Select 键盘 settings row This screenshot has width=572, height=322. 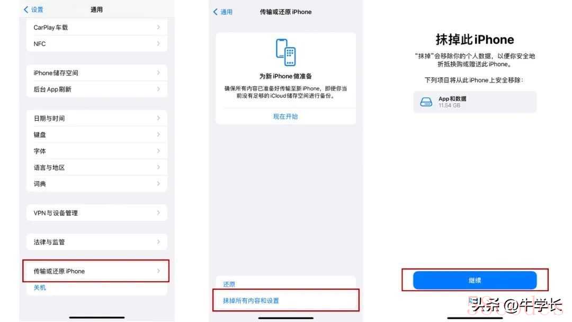point(97,135)
